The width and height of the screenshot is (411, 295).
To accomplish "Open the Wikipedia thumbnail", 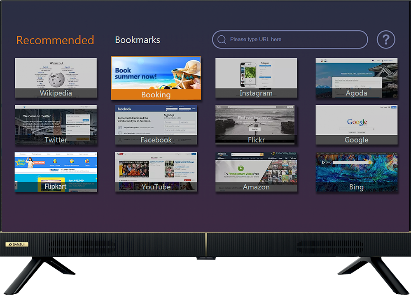I will tap(56, 78).
